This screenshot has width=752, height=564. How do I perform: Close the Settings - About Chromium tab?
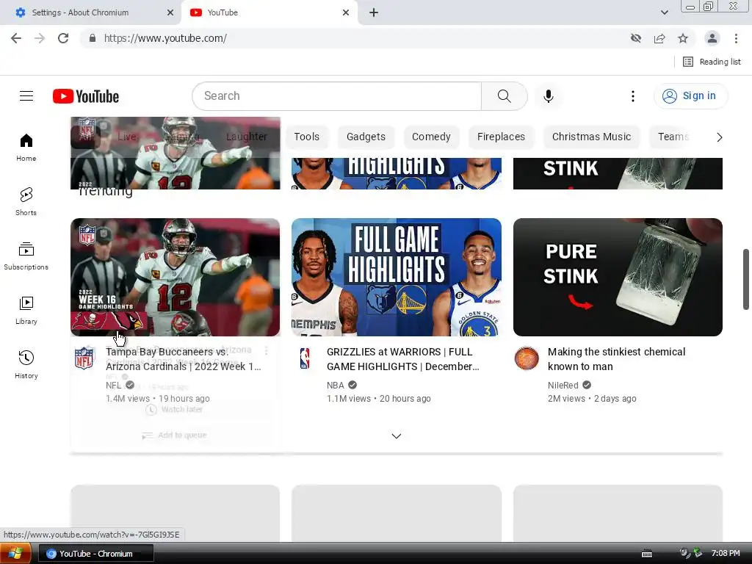point(170,12)
